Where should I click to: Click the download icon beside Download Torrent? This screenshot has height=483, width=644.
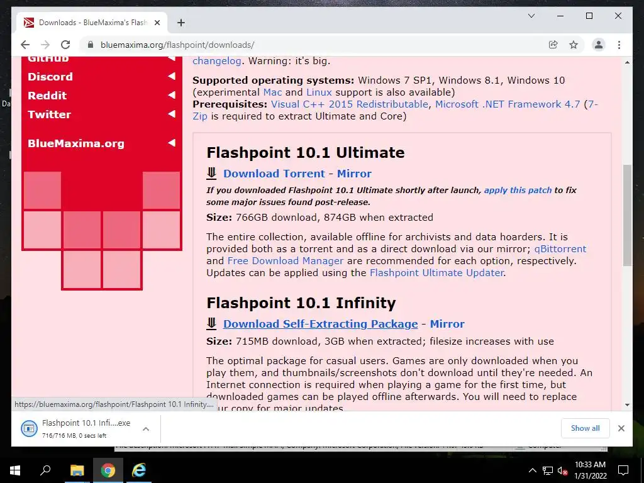pos(211,174)
